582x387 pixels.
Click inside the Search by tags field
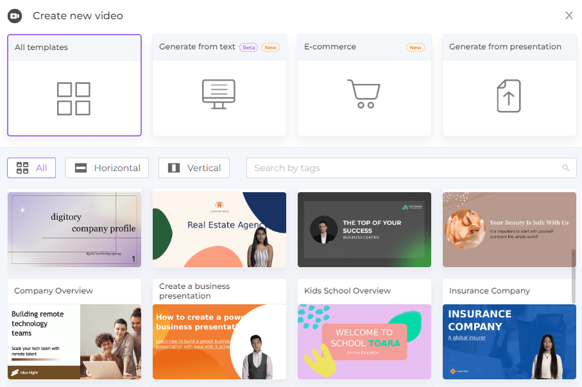click(x=385, y=168)
